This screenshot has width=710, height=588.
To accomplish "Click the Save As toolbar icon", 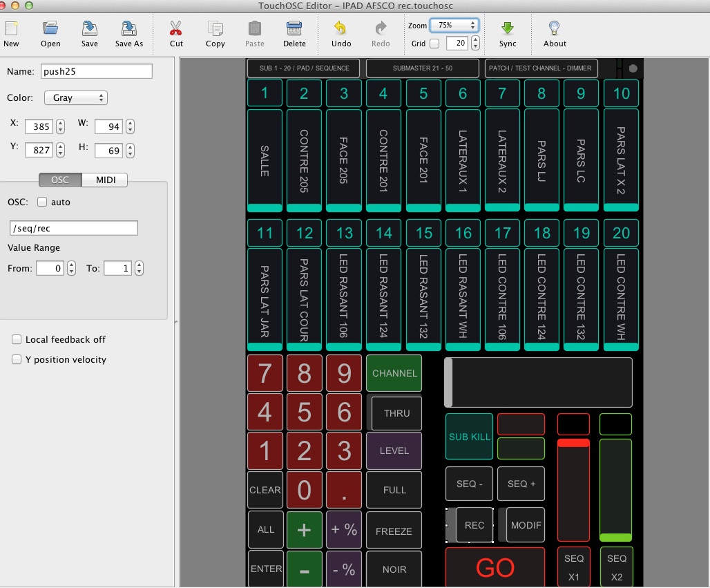I will [x=128, y=29].
